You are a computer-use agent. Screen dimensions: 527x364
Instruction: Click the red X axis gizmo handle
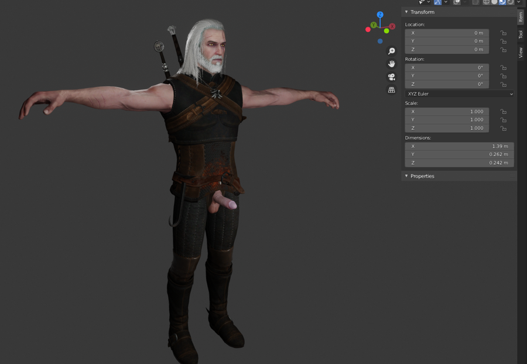pyautogui.click(x=392, y=26)
